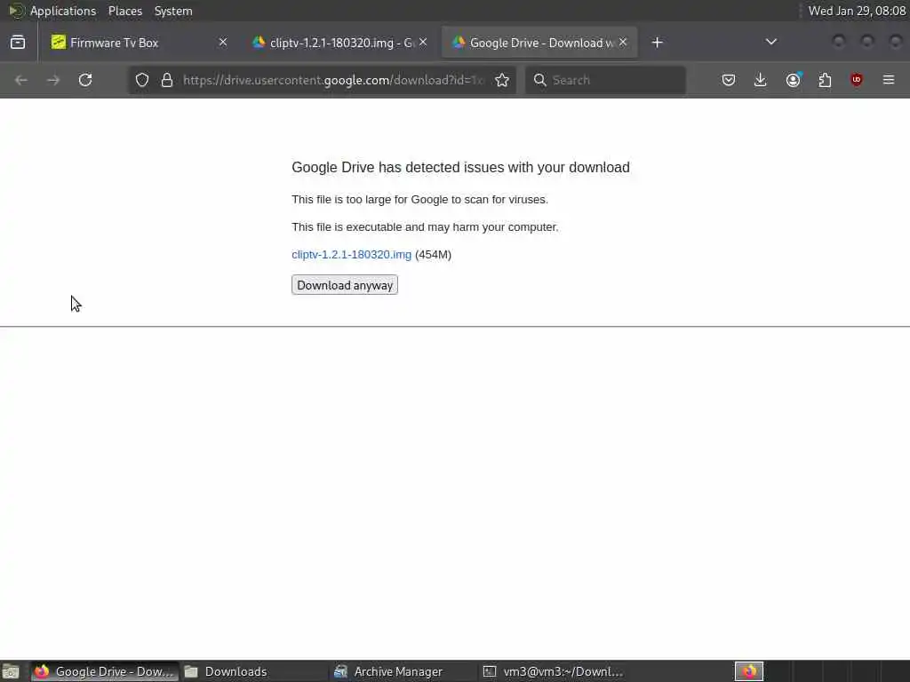The image size is (910, 682).
Task: Open Firefox downloads panel arrow
Action: 761,80
